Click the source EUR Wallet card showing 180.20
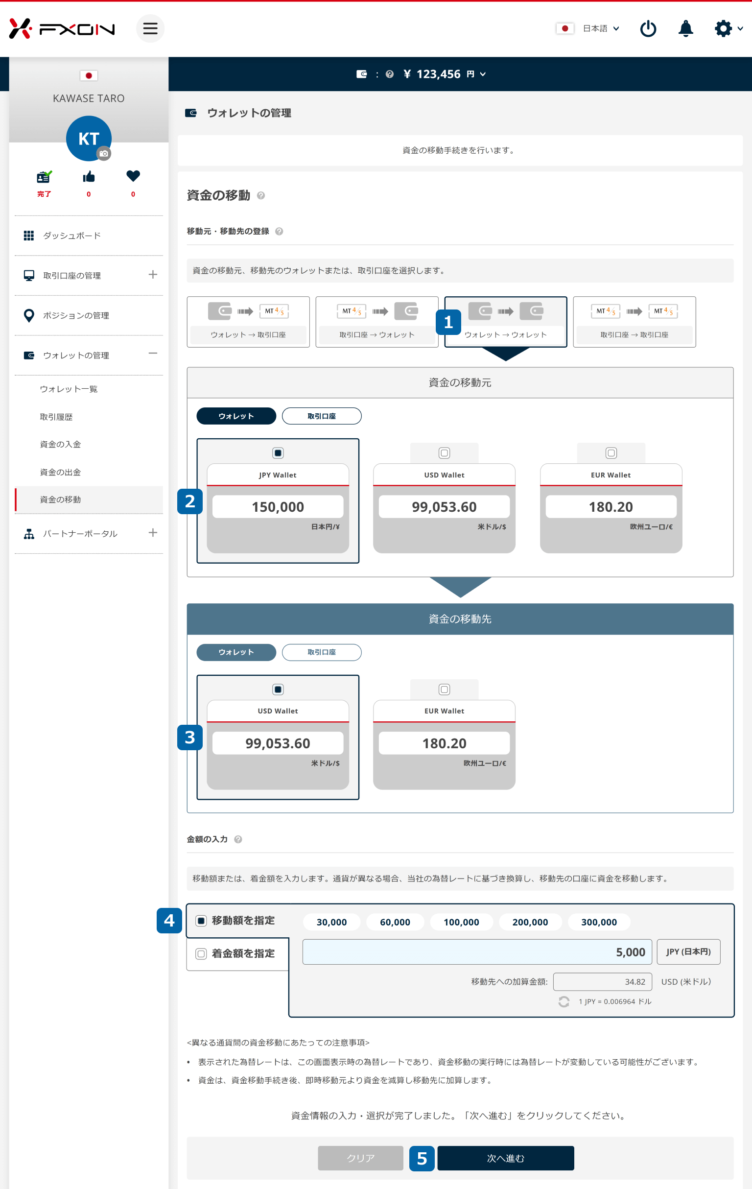Screen dimensions: 752x1189 point(611,508)
